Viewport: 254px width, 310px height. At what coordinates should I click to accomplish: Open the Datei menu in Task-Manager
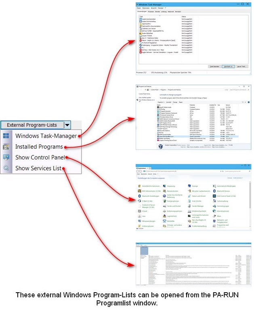pos(139,8)
